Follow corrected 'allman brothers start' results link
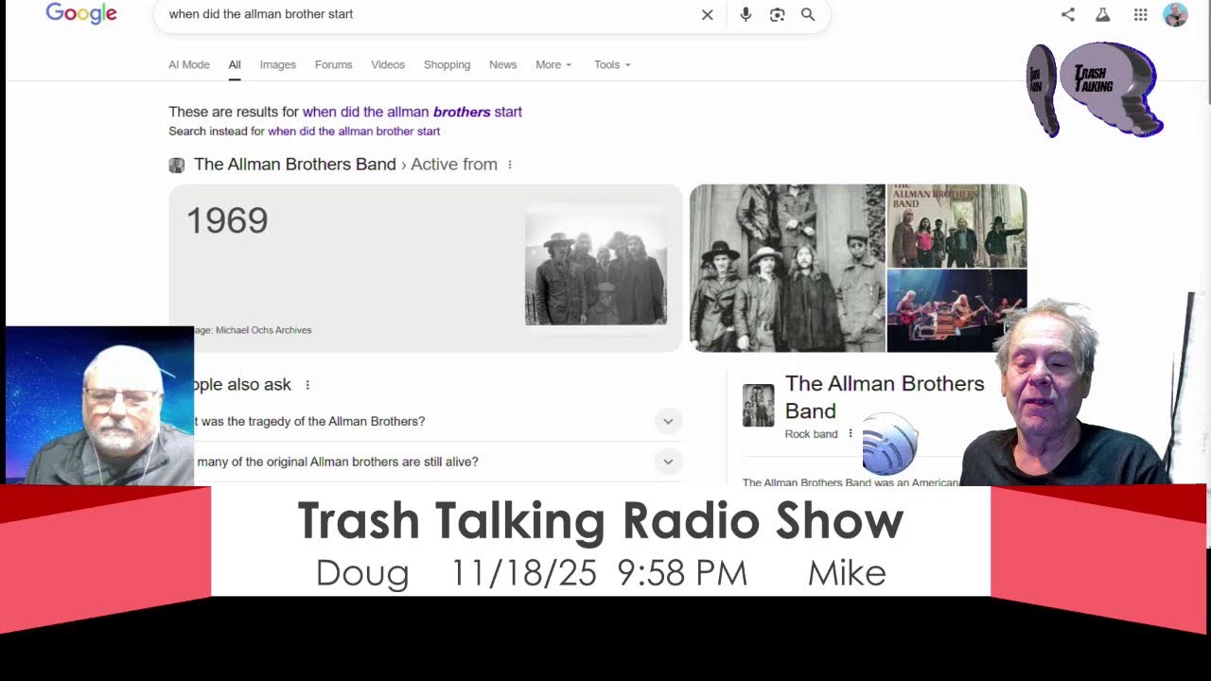Viewport: 1211px width, 681px height. click(412, 112)
